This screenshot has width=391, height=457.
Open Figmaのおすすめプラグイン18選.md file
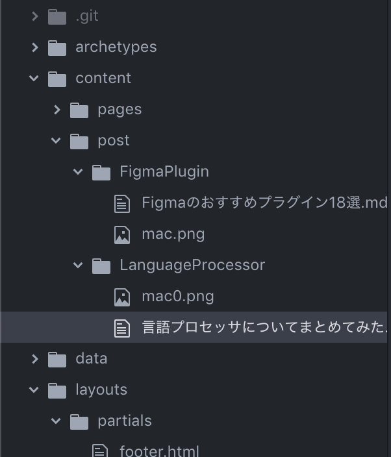[265, 203]
